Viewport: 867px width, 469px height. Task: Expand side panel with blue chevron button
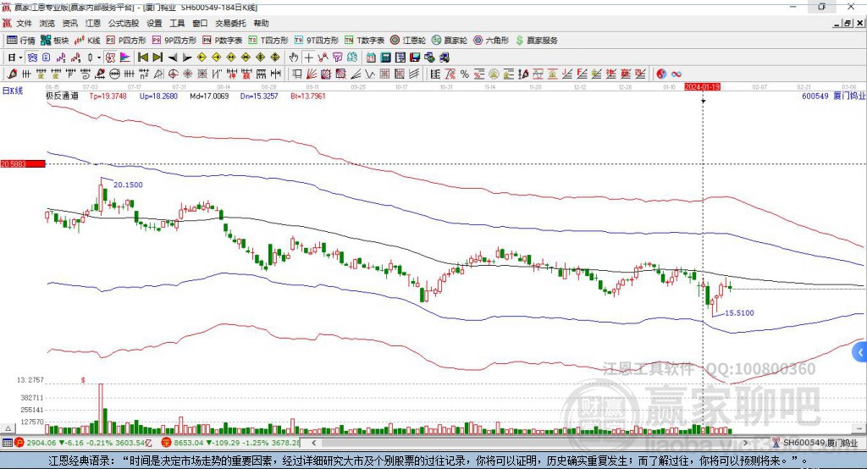pyautogui.click(x=860, y=352)
